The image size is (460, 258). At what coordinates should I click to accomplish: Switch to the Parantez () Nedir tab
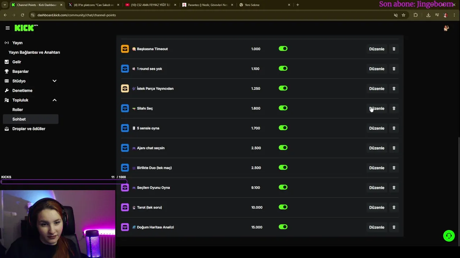point(207,5)
